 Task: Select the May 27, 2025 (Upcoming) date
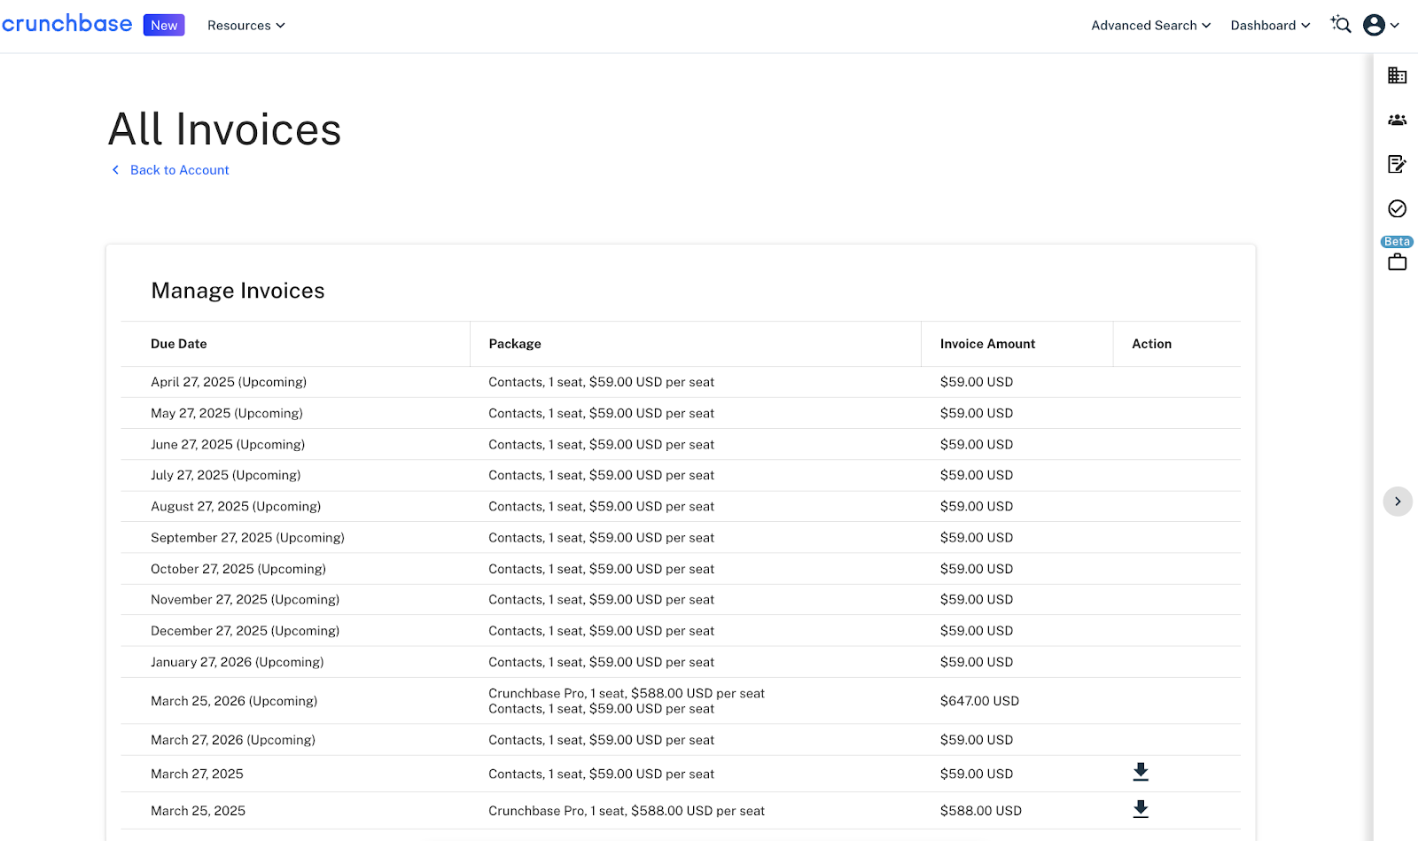[x=227, y=413]
